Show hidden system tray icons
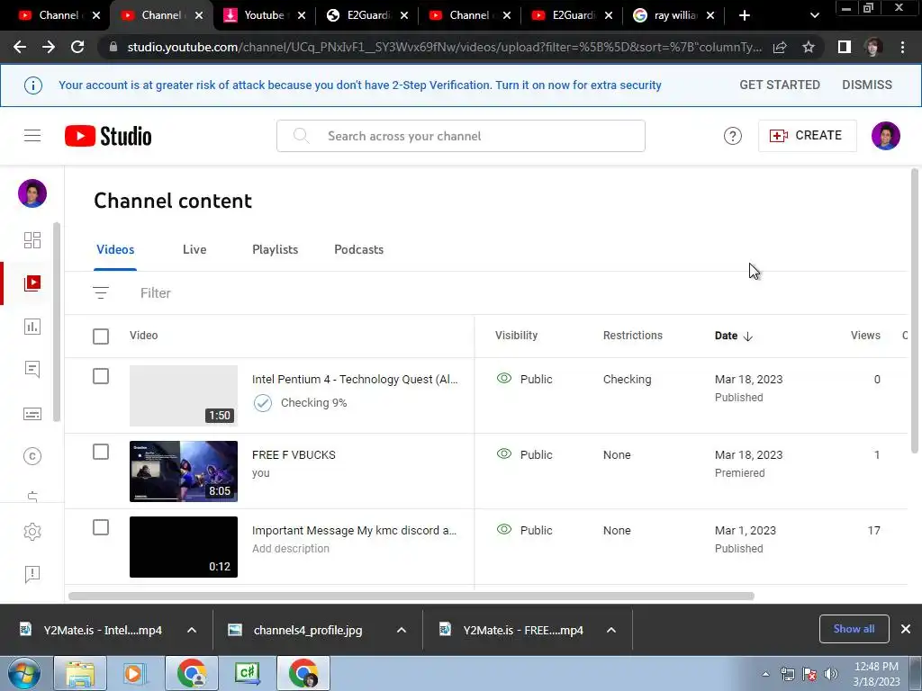The height and width of the screenshot is (691, 922). 765,674
